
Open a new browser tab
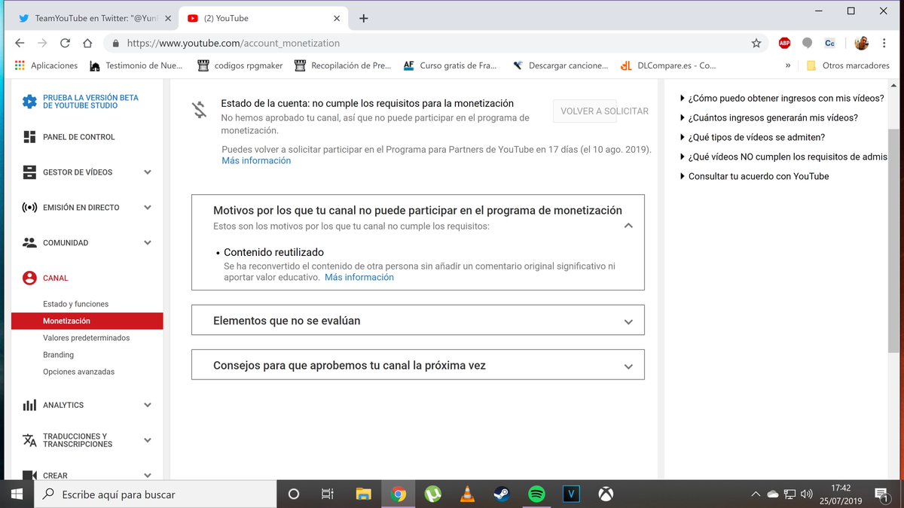pyautogui.click(x=364, y=18)
